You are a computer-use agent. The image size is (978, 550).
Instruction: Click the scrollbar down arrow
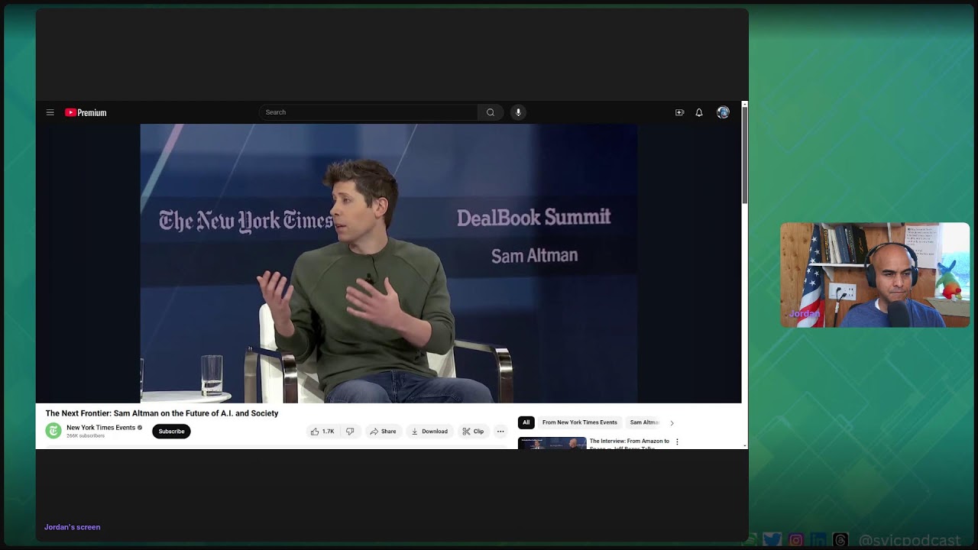click(x=745, y=445)
